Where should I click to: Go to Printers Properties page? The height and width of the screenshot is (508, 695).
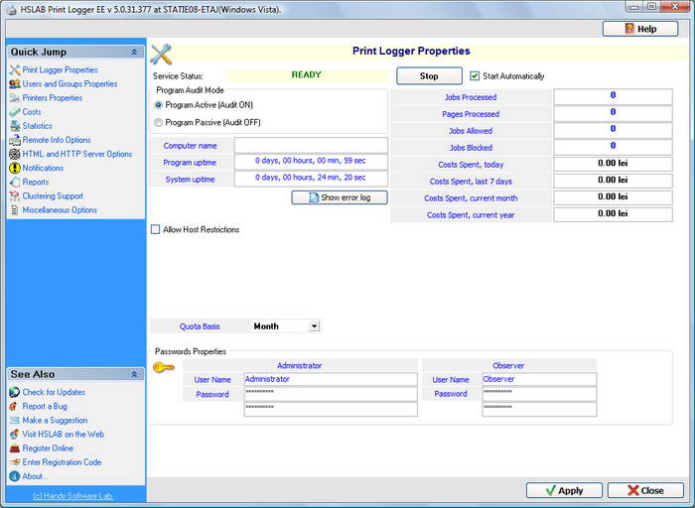coord(53,98)
